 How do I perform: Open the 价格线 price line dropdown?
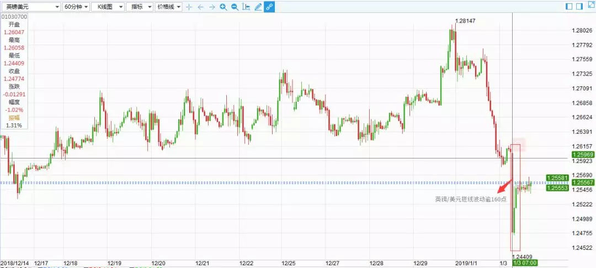tap(169, 7)
